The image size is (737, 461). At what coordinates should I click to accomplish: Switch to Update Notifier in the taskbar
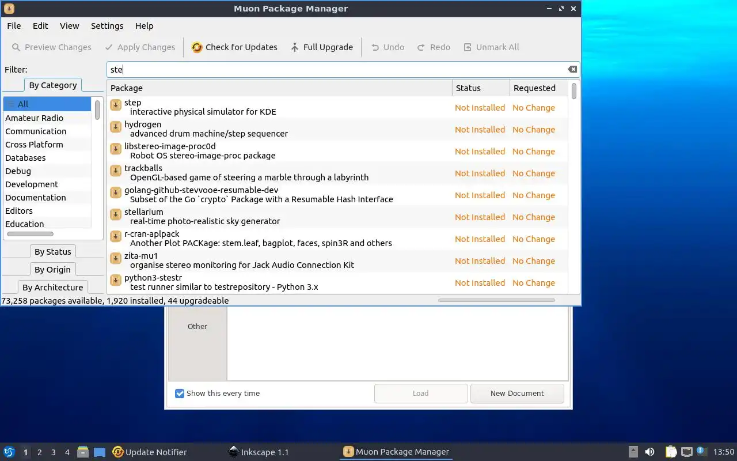point(150,452)
